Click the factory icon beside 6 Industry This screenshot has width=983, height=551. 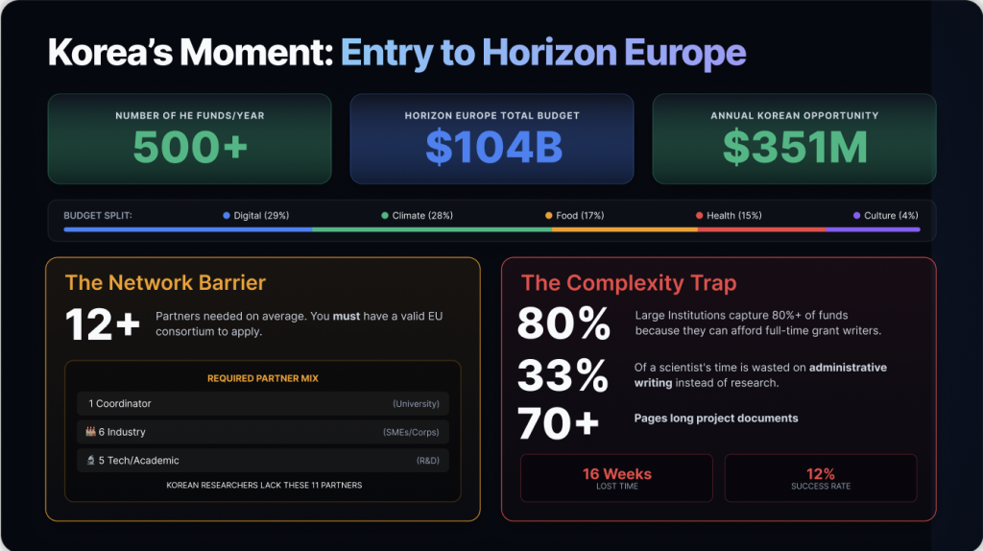pyautogui.click(x=91, y=432)
